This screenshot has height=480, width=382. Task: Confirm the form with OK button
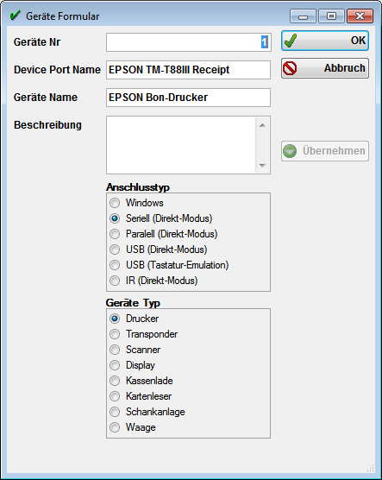point(325,41)
